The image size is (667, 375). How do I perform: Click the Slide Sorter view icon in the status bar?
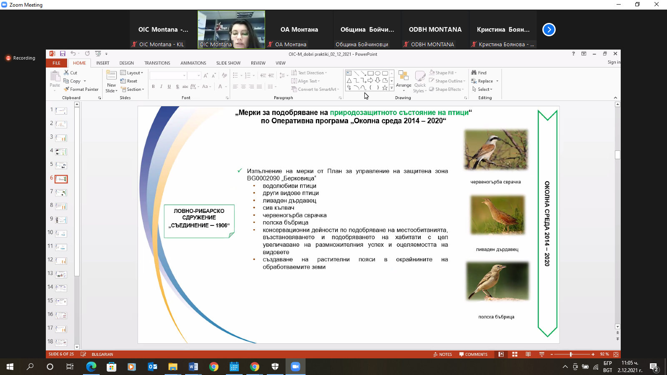pyautogui.click(x=515, y=354)
